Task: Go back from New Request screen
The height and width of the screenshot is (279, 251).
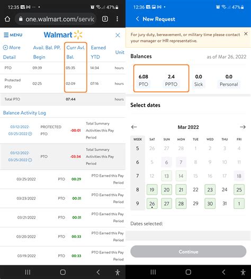Action: pos(137,19)
